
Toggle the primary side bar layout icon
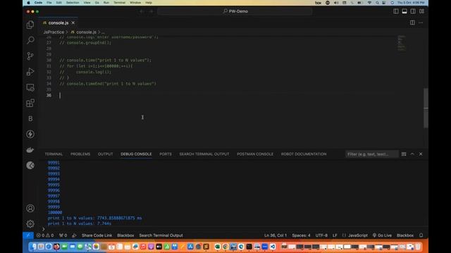coord(396,11)
